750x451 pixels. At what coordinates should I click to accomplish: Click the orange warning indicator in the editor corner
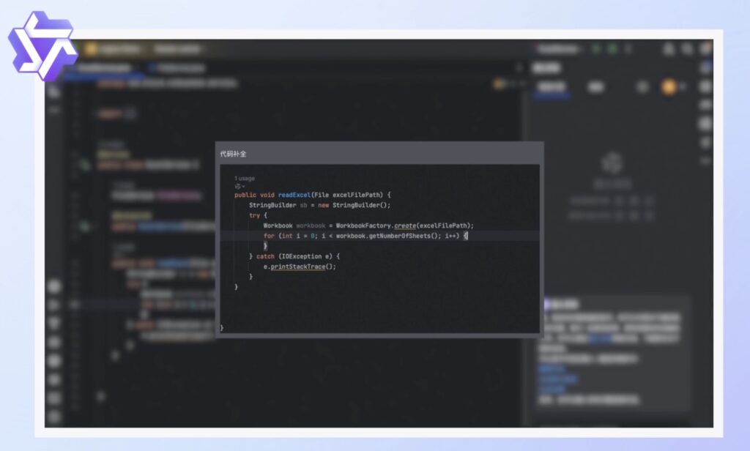point(500,84)
